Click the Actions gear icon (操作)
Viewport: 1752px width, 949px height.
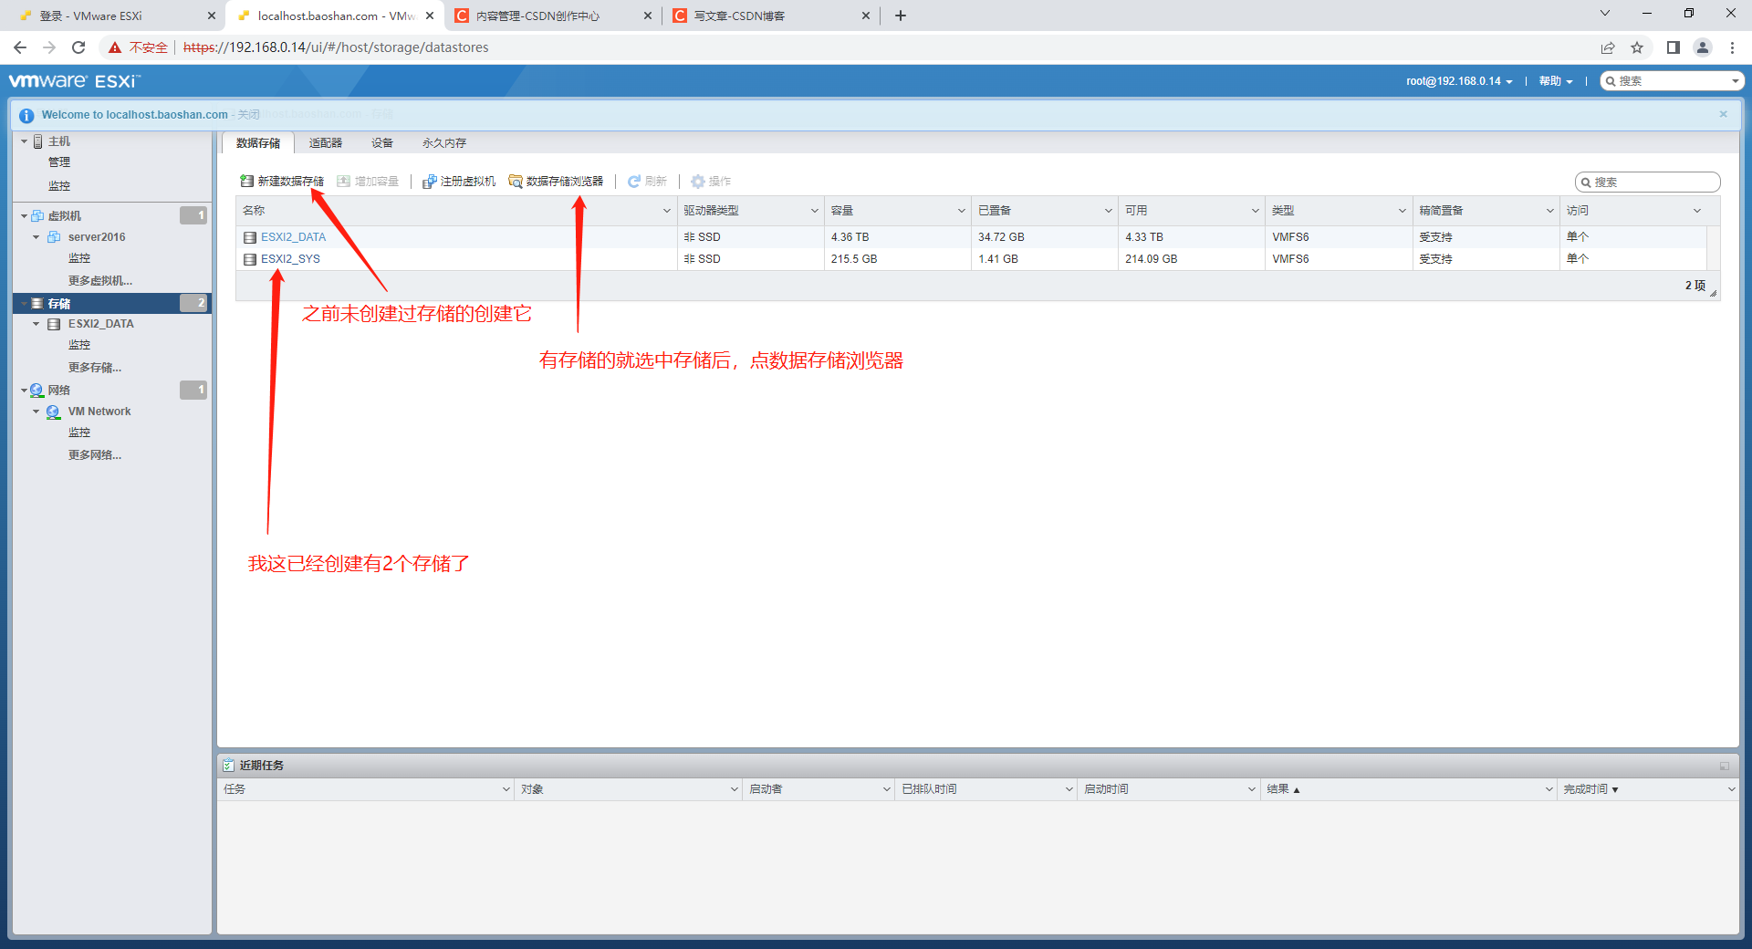point(698,182)
